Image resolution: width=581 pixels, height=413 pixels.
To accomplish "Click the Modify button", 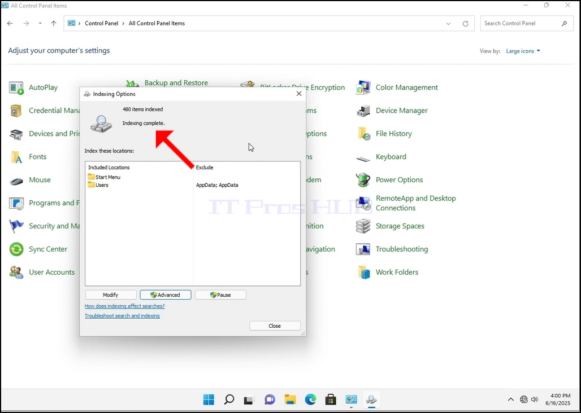I will (111, 295).
